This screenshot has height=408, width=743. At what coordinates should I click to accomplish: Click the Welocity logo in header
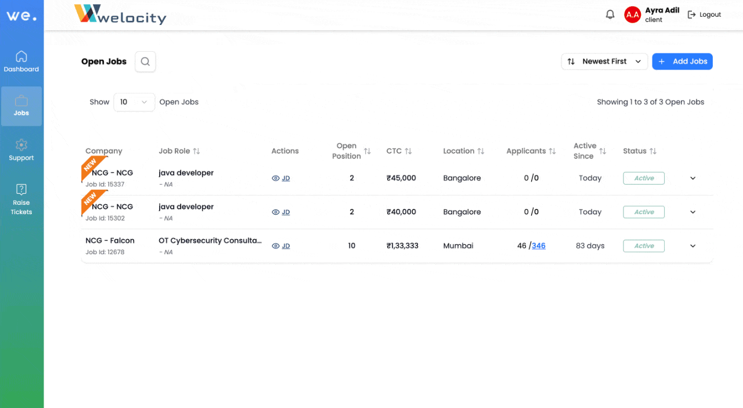[x=120, y=15]
